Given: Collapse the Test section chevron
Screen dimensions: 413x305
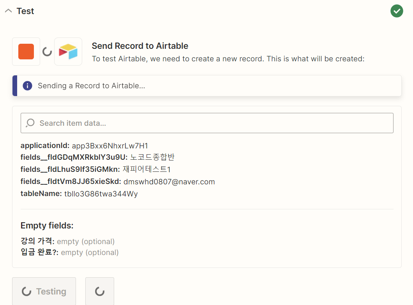Looking at the screenshot, I should pos(9,11).
